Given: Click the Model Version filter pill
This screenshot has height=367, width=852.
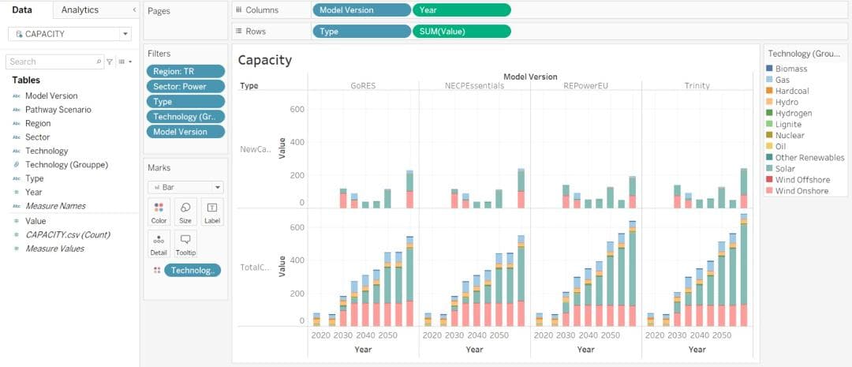Looking at the screenshot, I should pyautogui.click(x=185, y=132).
